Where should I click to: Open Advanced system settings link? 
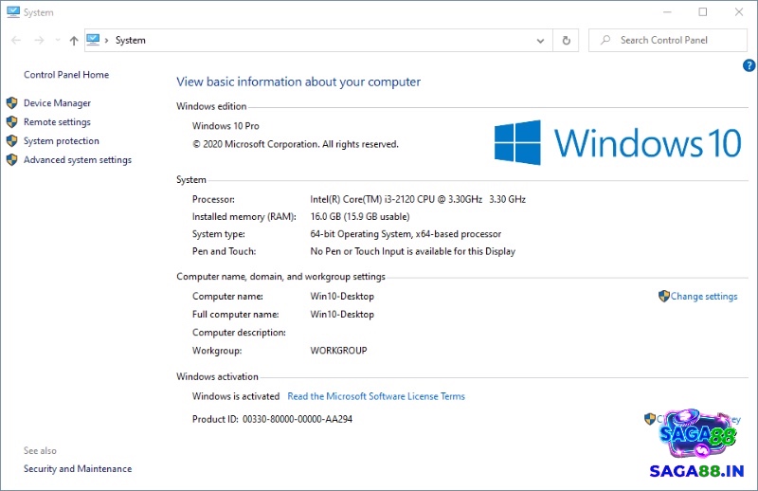point(78,160)
